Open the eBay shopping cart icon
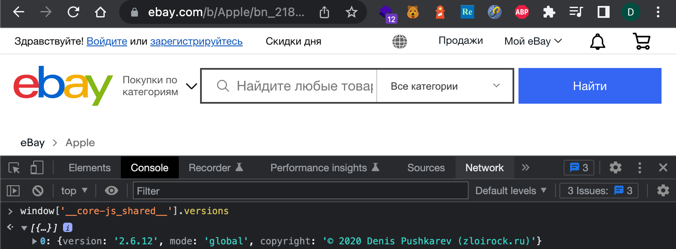 pyautogui.click(x=642, y=41)
